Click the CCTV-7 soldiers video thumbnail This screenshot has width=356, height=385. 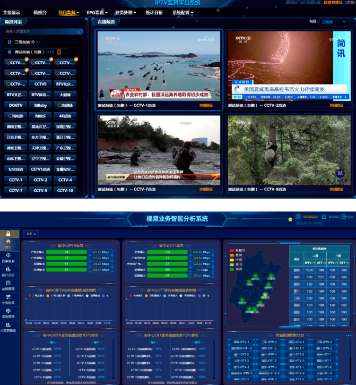[x=159, y=150]
